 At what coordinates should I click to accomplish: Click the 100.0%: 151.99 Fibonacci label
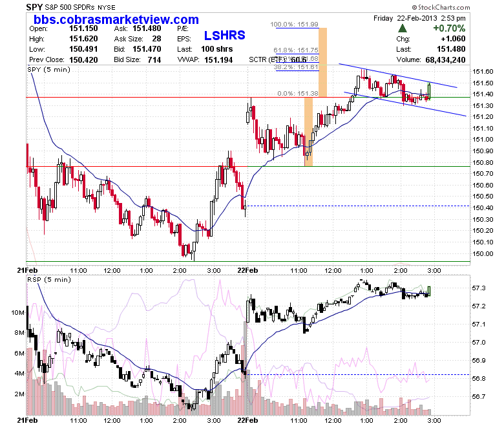(x=294, y=24)
